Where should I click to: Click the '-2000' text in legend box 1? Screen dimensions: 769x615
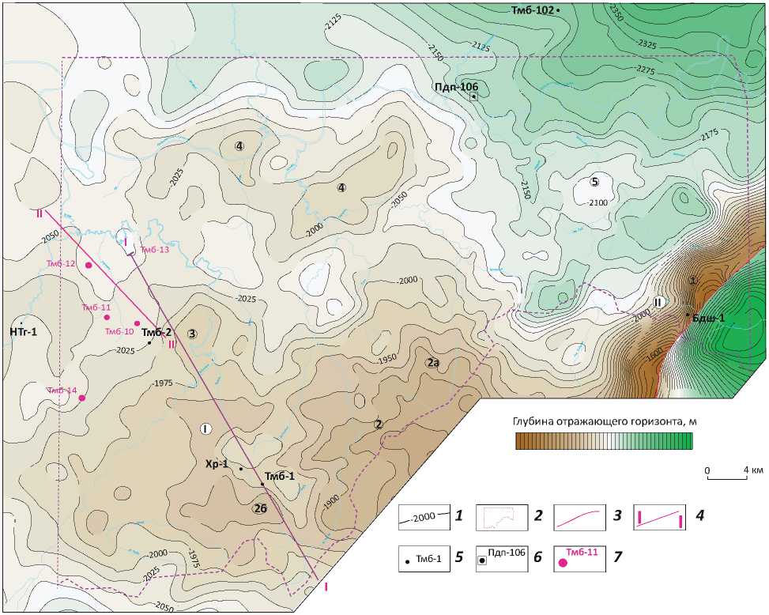(424, 518)
